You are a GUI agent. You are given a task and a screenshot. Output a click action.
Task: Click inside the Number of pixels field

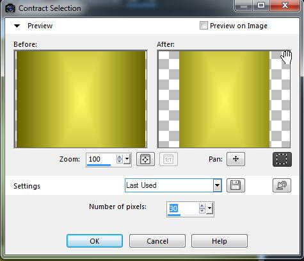183,208
